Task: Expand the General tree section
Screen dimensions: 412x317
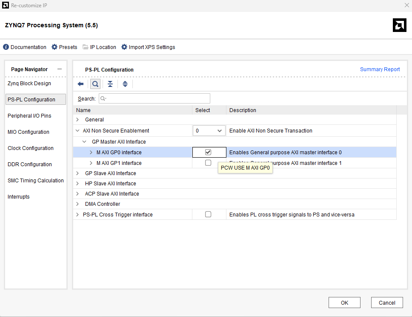Action: (77, 120)
